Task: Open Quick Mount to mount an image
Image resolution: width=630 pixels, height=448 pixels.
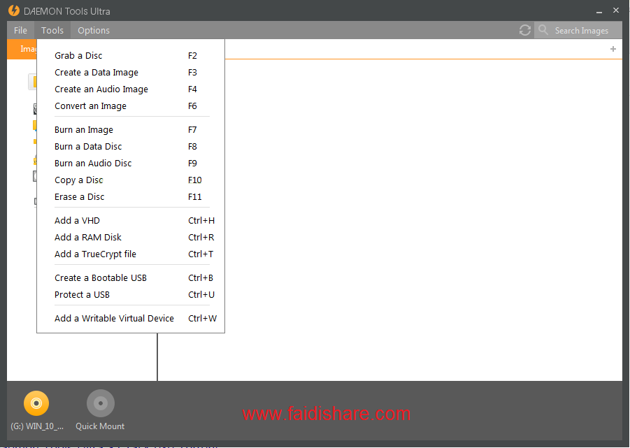Action: pyautogui.click(x=99, y=403)
